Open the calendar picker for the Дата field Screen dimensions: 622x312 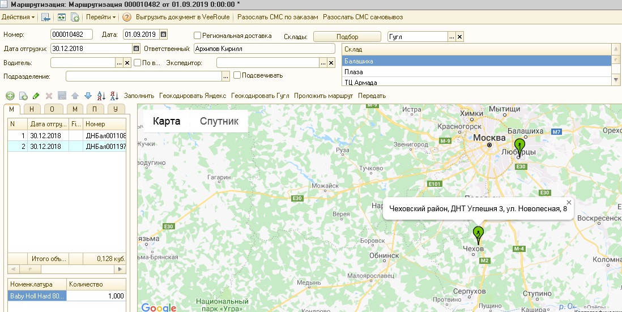tap(164, 35)
